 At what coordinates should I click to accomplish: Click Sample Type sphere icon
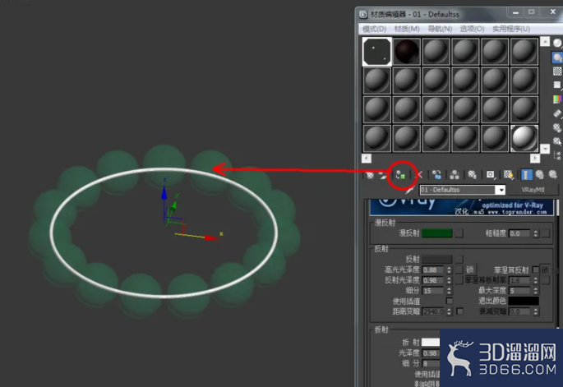click(557, 43)
